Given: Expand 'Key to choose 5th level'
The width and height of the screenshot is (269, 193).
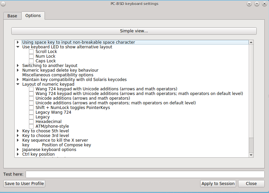Looking at the screenshot, I should click(x=18, y=131).
